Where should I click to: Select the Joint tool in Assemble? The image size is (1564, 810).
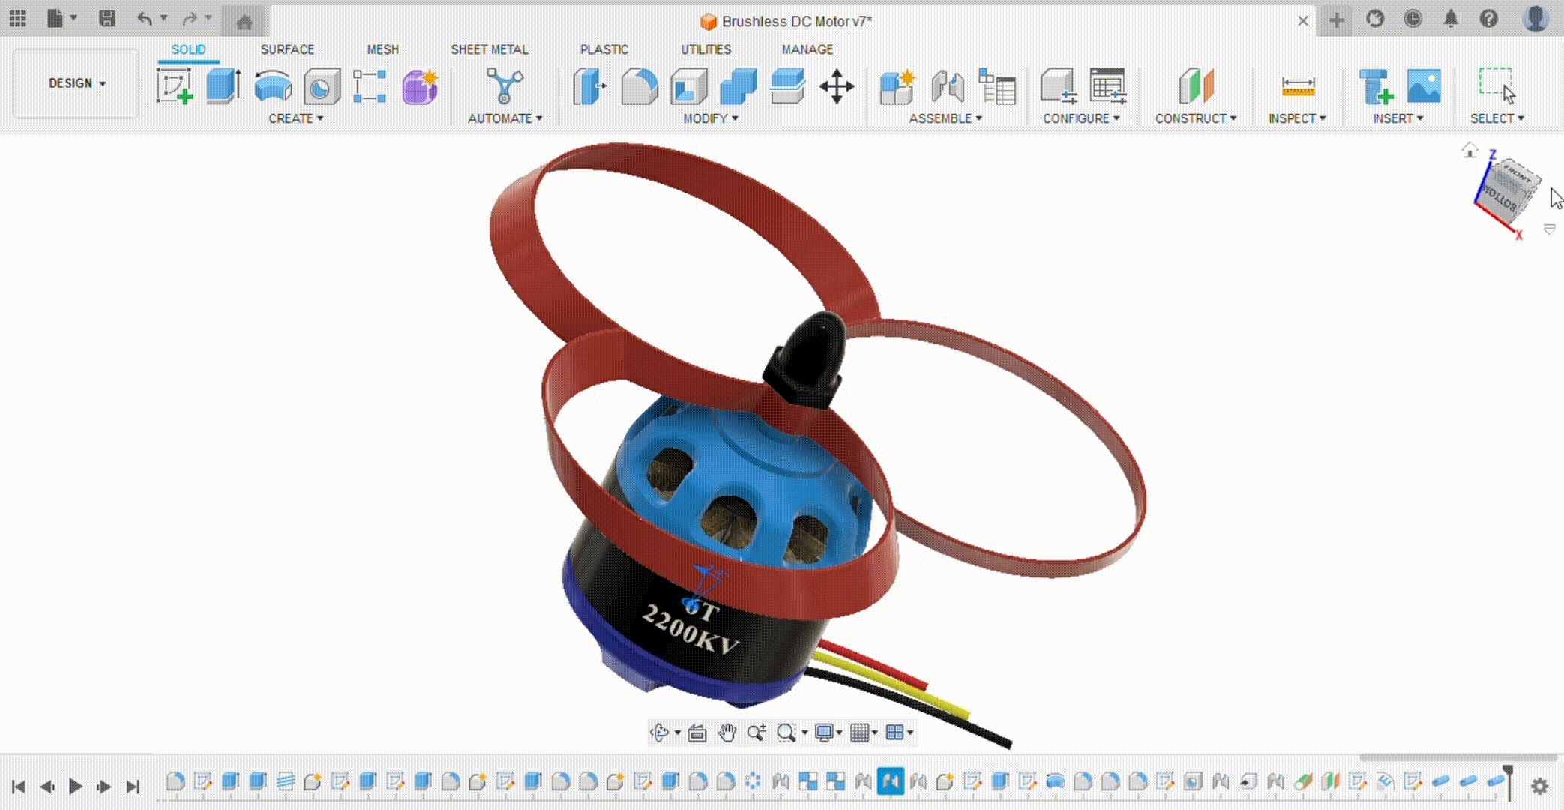tap(948, 86)
